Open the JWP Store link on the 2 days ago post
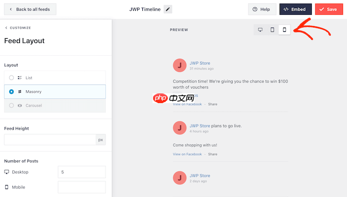The image size is (347, 197). tap(200, 176)
